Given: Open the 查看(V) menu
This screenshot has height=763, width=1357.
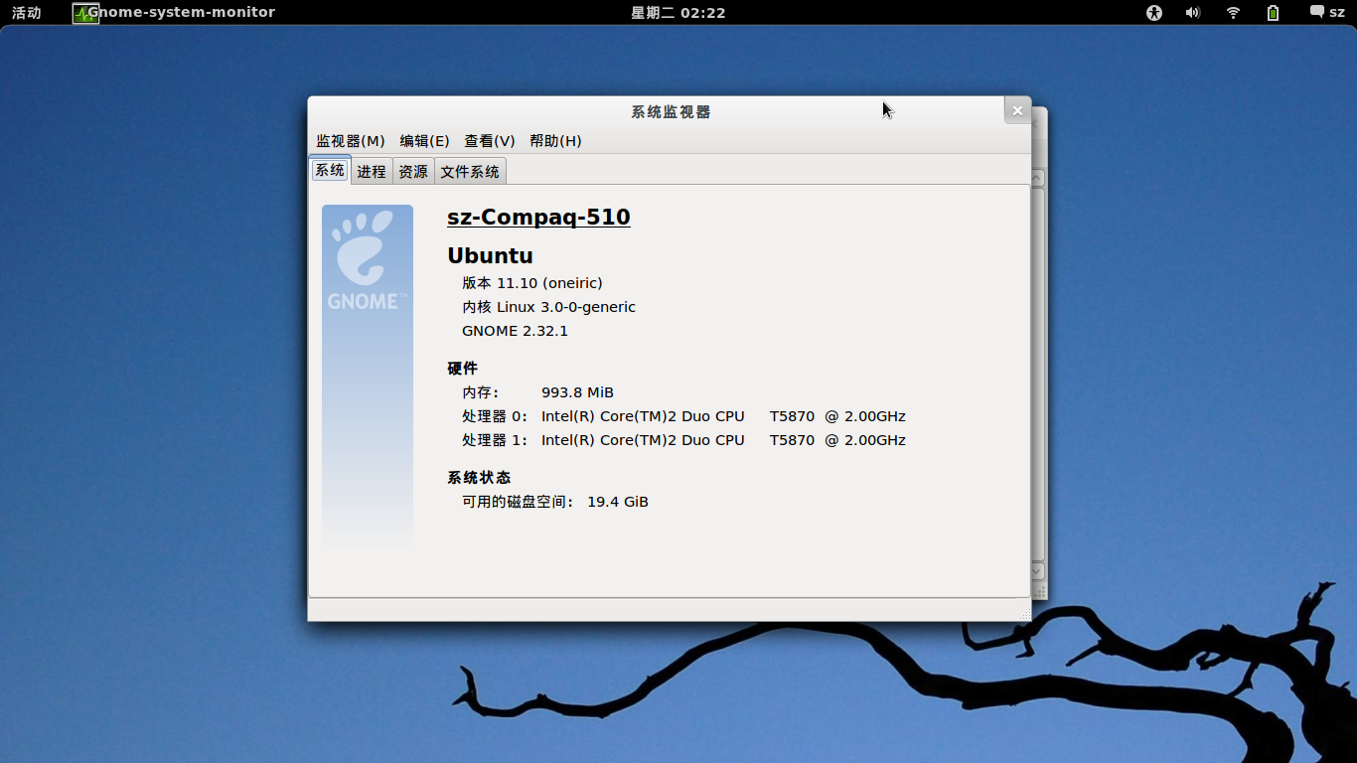Looking at the screenshot, I should (x=489, y=141).
